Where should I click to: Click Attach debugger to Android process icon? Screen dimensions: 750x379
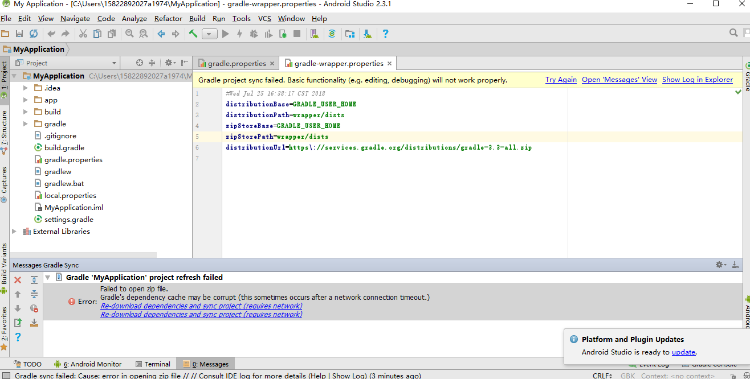283,34
